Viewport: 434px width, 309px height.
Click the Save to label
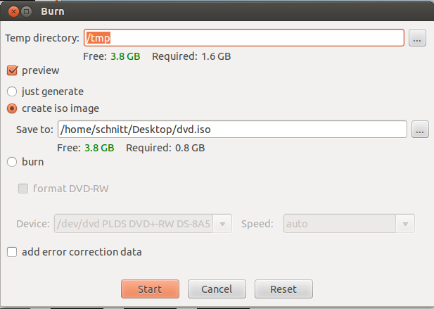click(34, 130)
